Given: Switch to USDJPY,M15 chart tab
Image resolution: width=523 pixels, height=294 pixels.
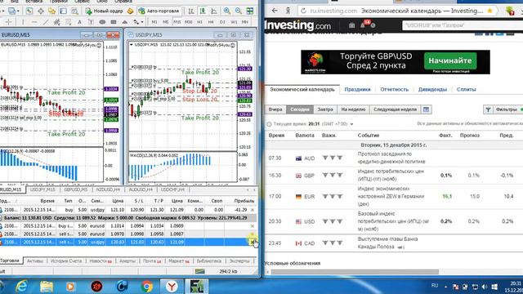Looking at the screenshot, I should tap(42, 189).
